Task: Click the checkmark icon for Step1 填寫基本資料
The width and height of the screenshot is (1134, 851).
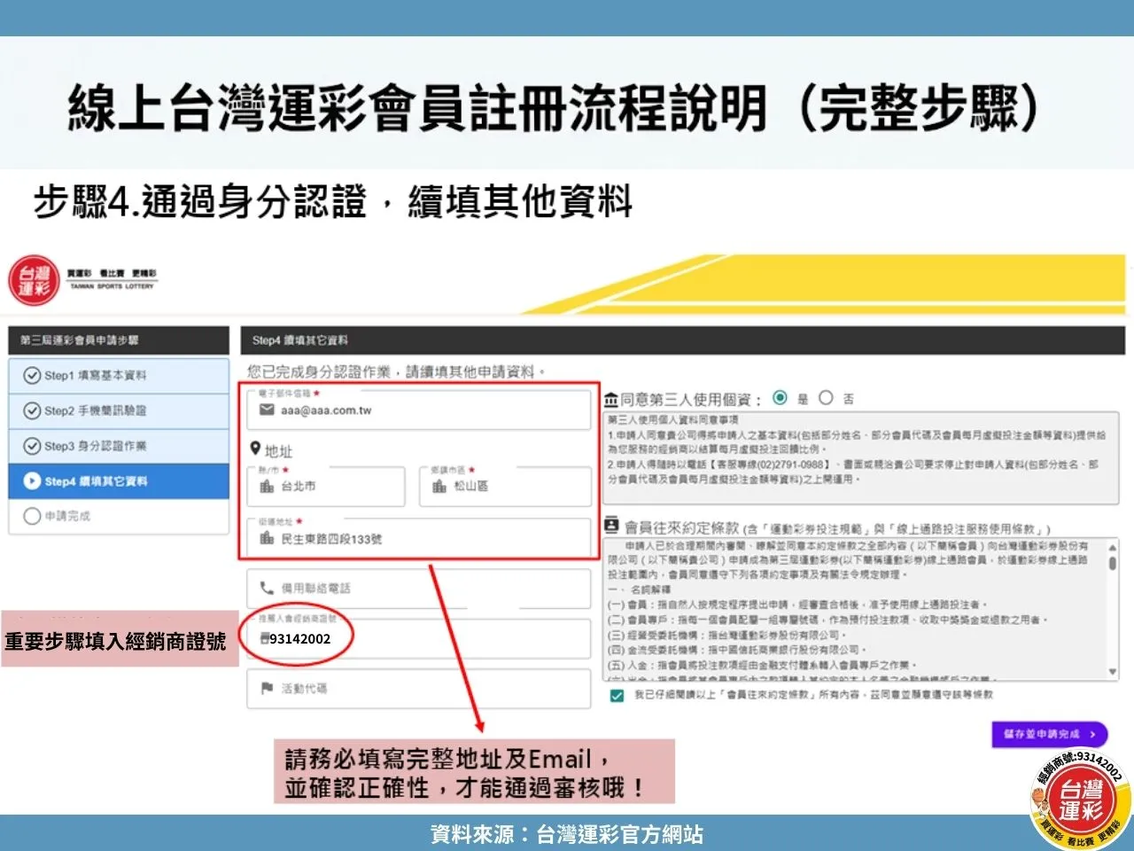Action: point(32,375)
